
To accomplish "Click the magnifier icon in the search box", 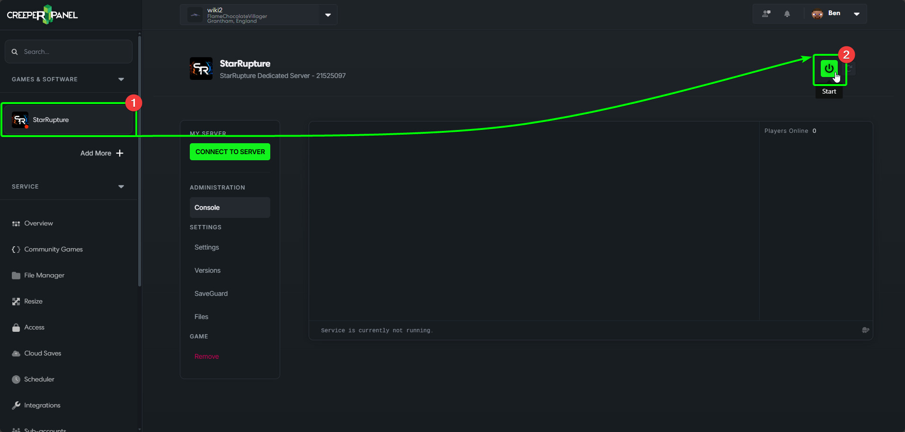I will click(15, 52).
